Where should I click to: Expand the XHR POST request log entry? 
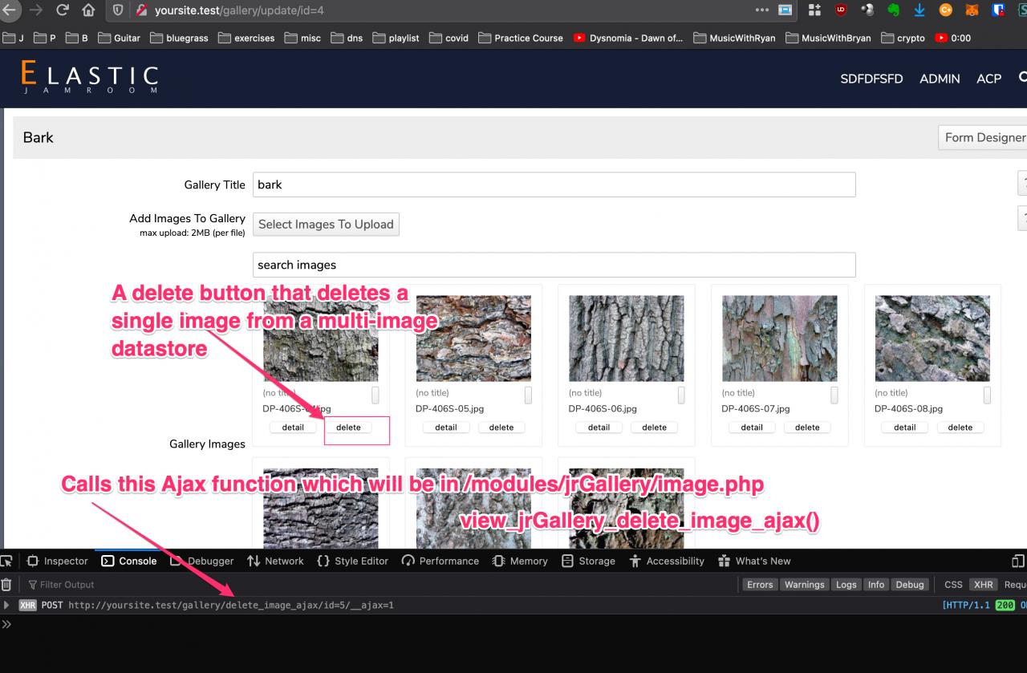coord(7,605)
